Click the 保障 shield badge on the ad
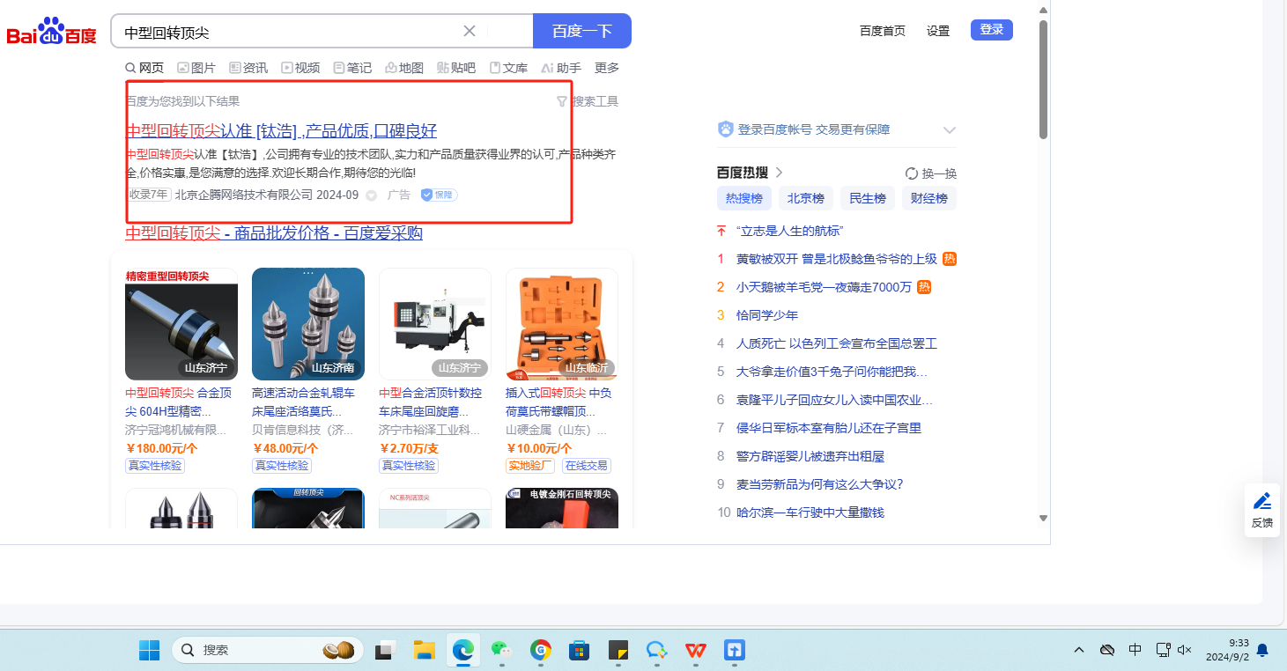The width and height of the screenshot is (1287, 671). tap(439, 195)
